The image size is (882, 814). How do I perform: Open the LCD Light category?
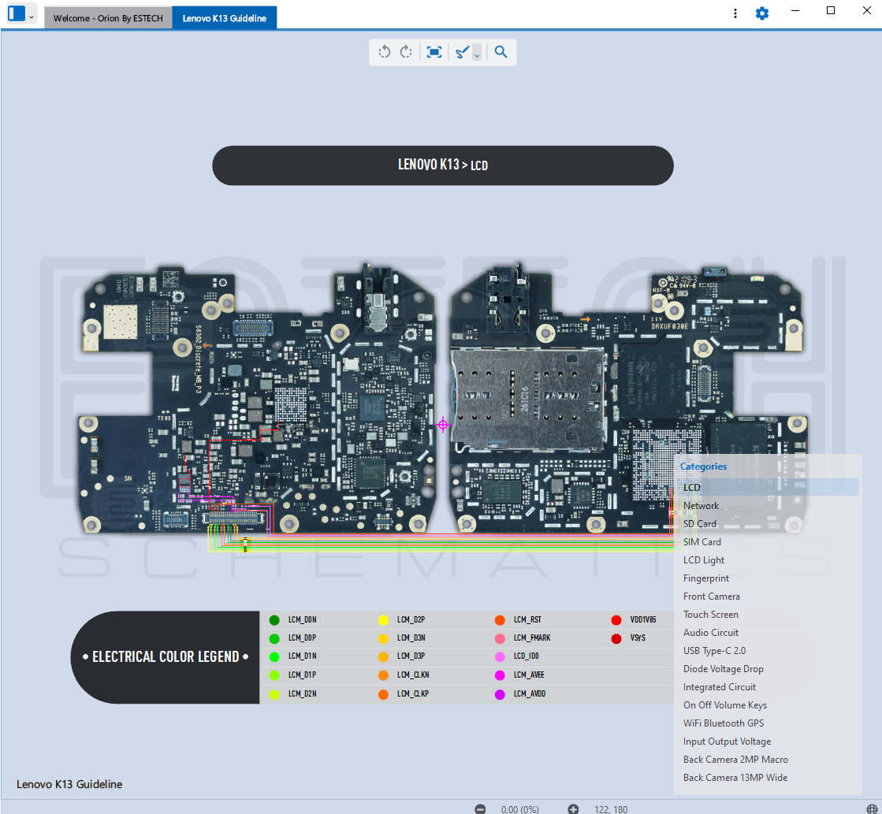(768, 559)
